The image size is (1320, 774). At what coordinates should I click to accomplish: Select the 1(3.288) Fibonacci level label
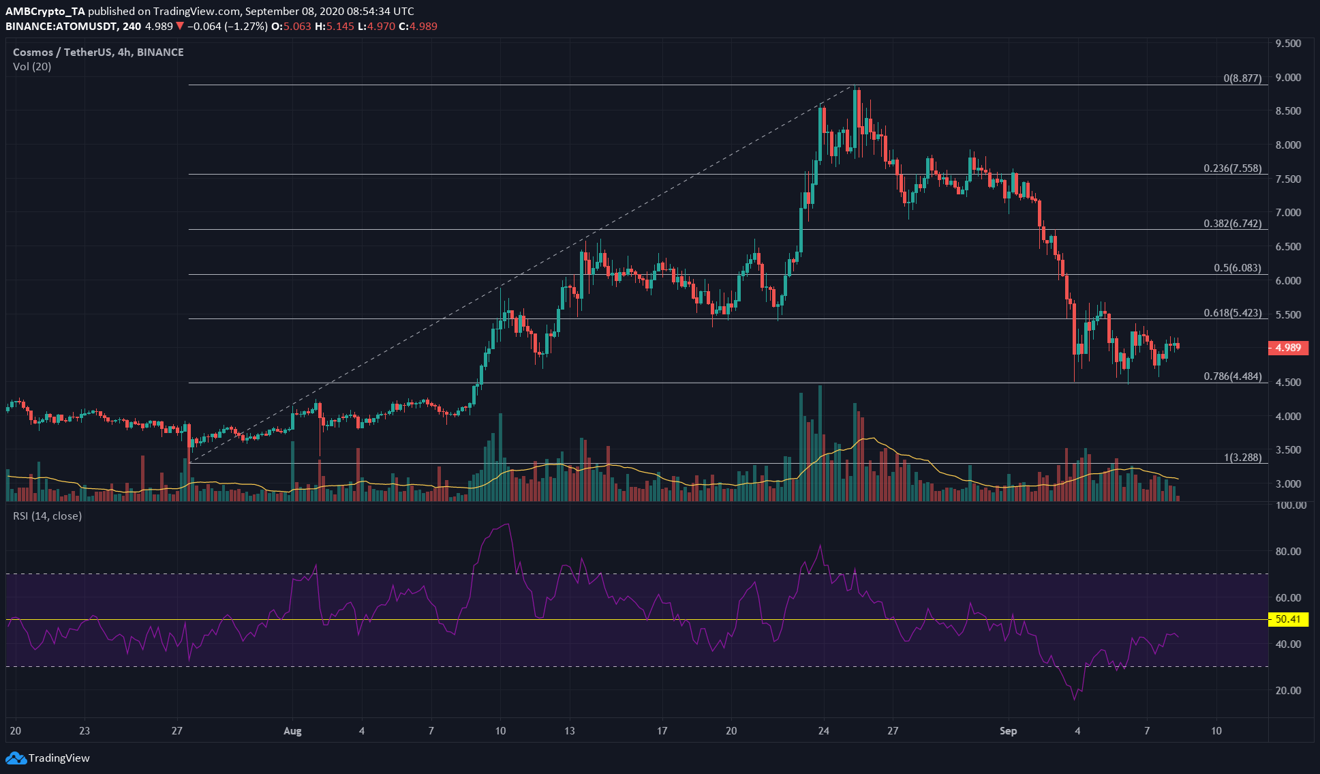tap(1243, 458)
